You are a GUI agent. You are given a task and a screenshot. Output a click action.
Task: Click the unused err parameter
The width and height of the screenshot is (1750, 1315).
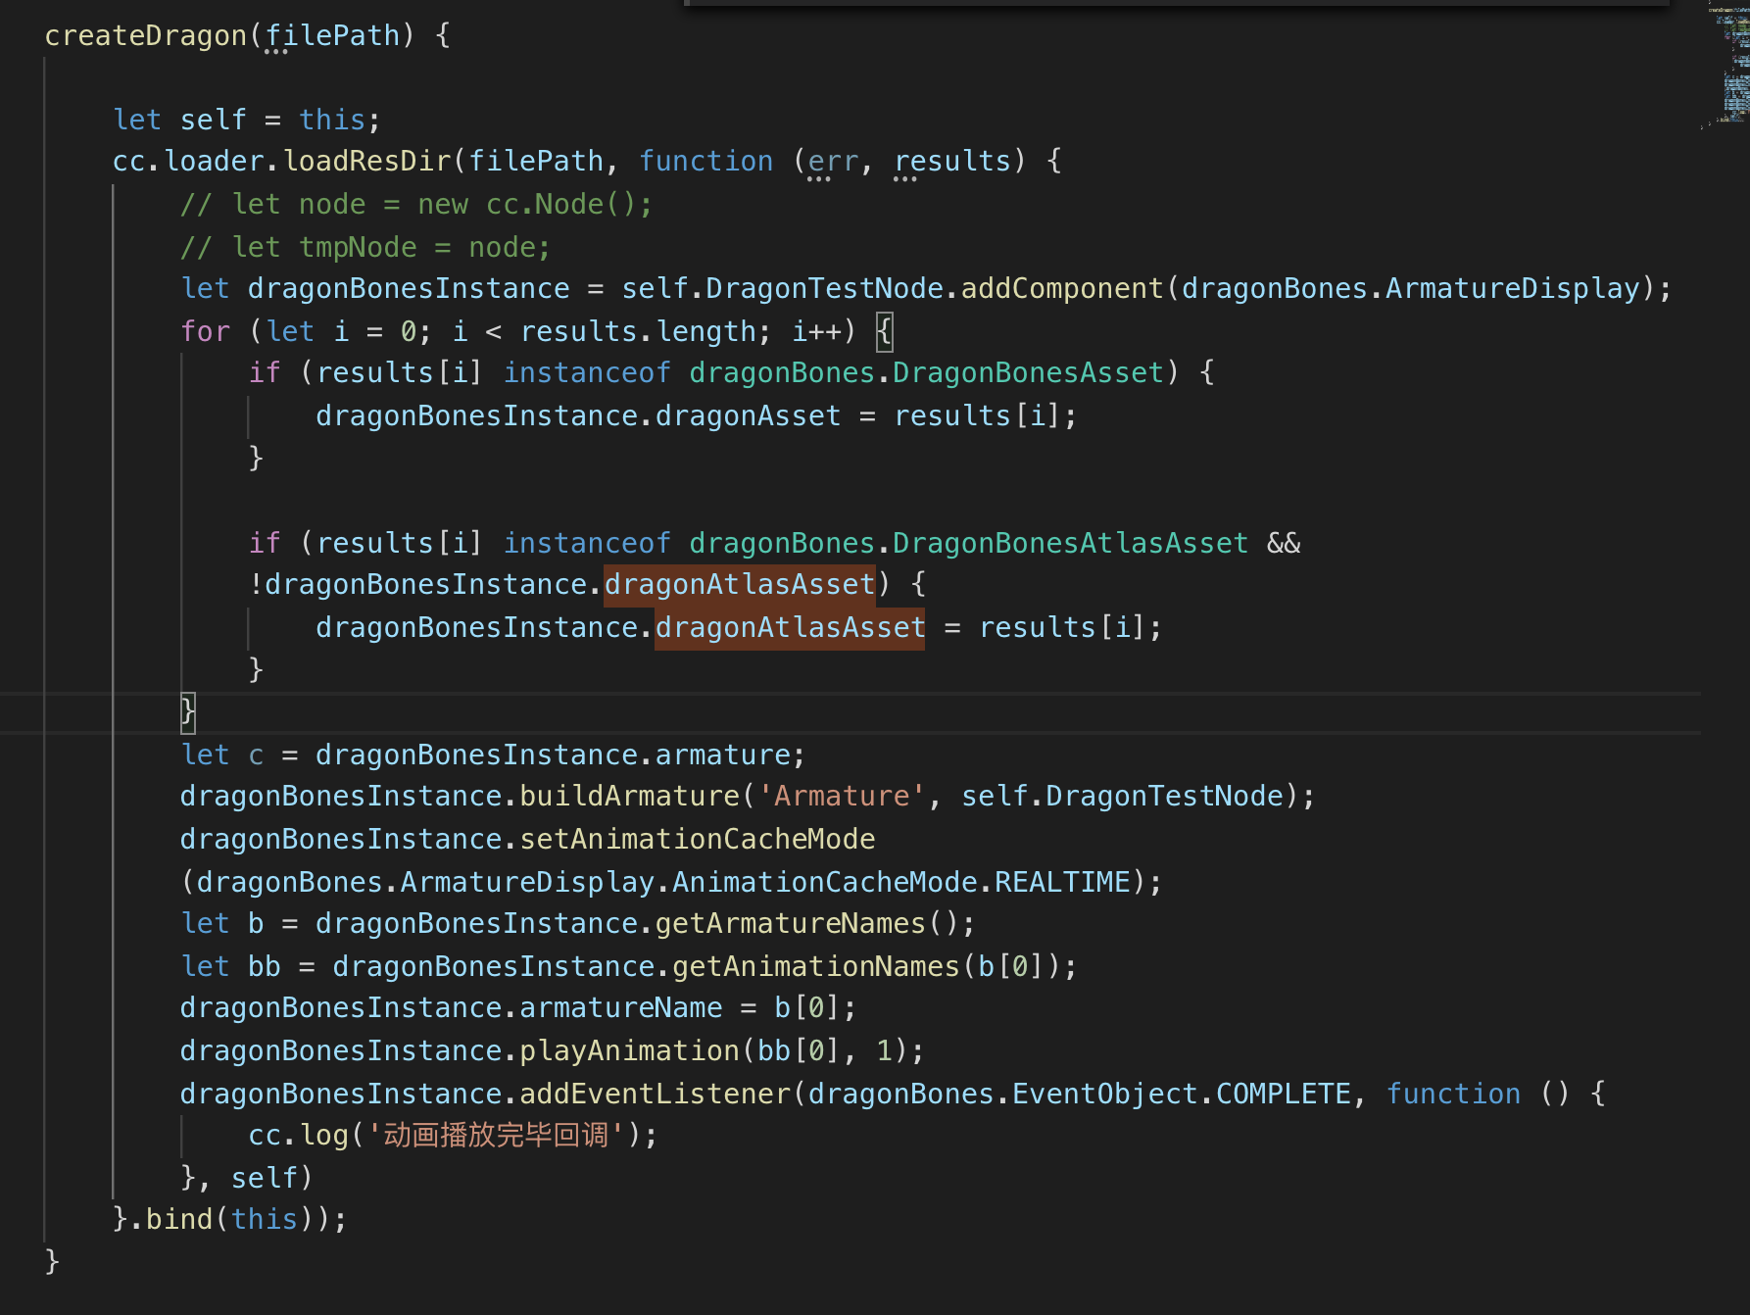(x=833, y=161)
